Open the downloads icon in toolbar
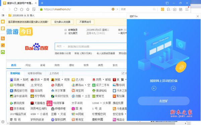 pos(175,9)
